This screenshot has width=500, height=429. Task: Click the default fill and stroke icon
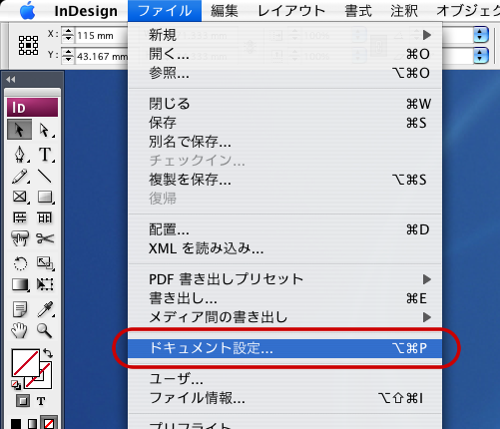pos(16,384)
